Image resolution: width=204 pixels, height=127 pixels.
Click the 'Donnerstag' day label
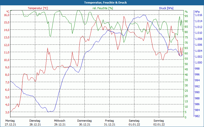click(84, 121)
